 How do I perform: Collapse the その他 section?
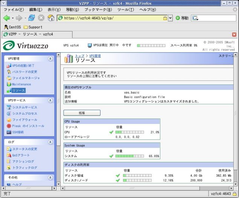point(50,178)
